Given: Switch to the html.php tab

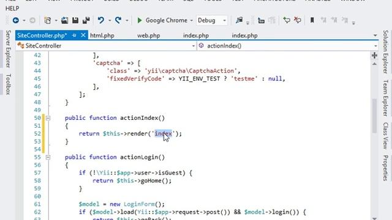Looking at the screenshot, I should click(x=102, y=35).
